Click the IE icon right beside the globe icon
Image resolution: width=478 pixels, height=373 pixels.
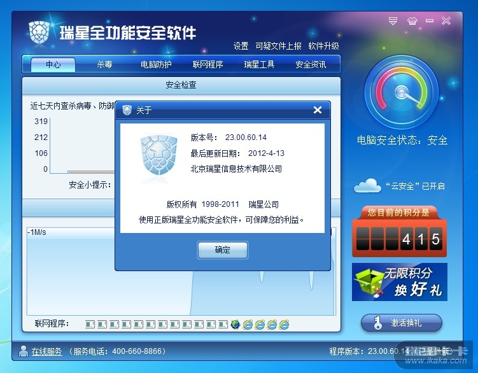pyautogui.click(x=248, y=324)
